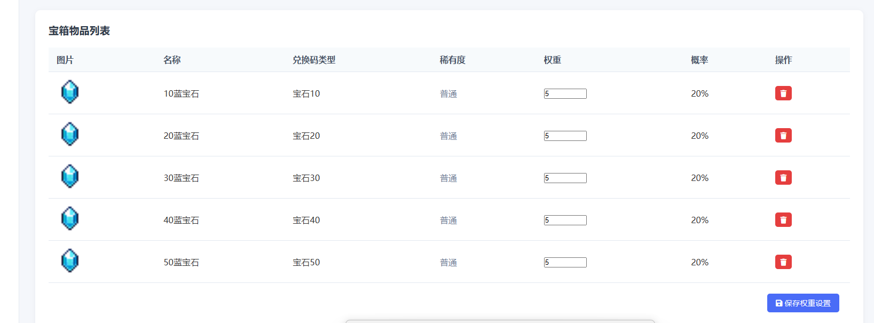Image resolution: width=874 pixels, height=323 pixels.
Task: Select the 权重 input for 30蓝宝石
Action: coord(565,178)
